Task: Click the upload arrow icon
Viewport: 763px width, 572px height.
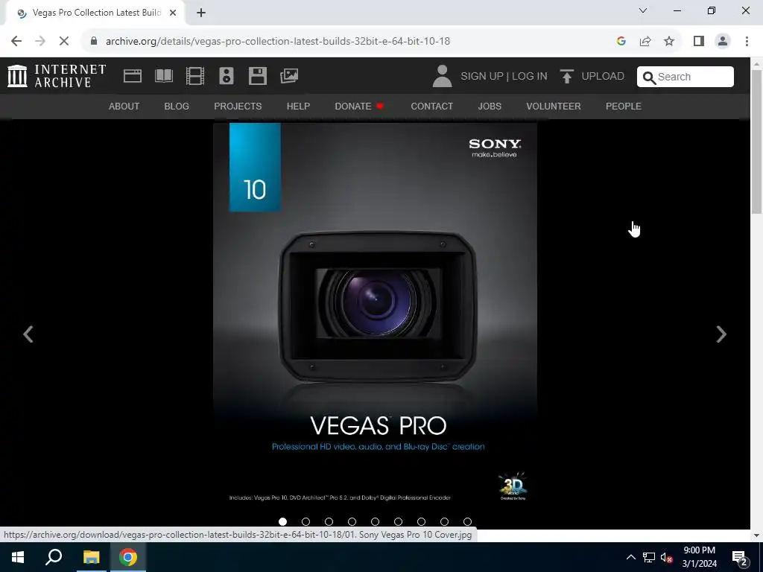Action: (566, 77)
